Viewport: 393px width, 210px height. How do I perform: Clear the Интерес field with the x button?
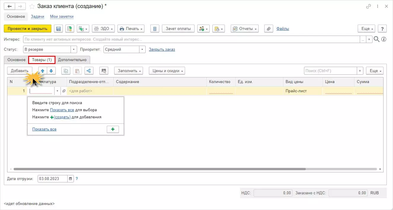click(369, 39)
